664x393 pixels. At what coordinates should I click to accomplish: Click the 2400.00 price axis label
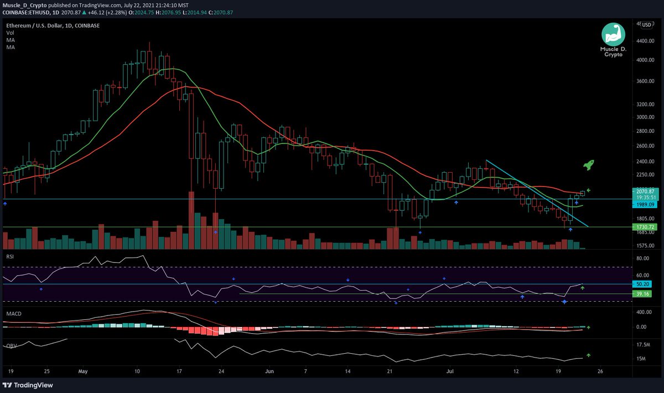pyautogui.click(x=644, y=162)
